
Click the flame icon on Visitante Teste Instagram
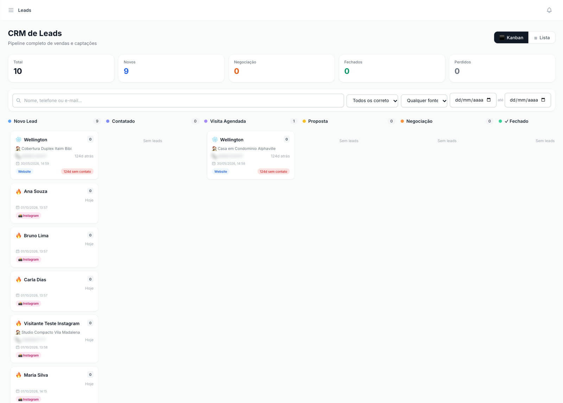coord(19,324)
